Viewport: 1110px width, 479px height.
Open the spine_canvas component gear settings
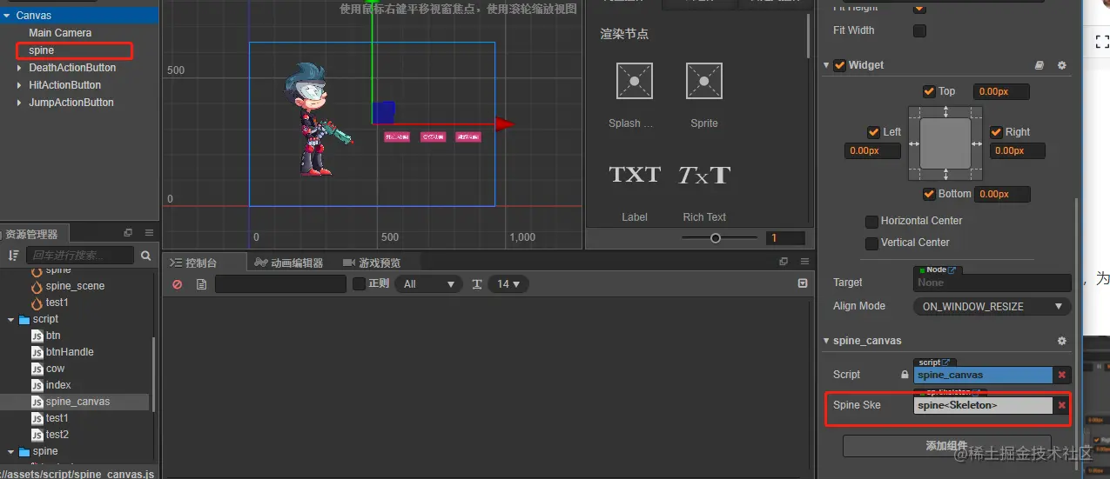(1061, 341)
